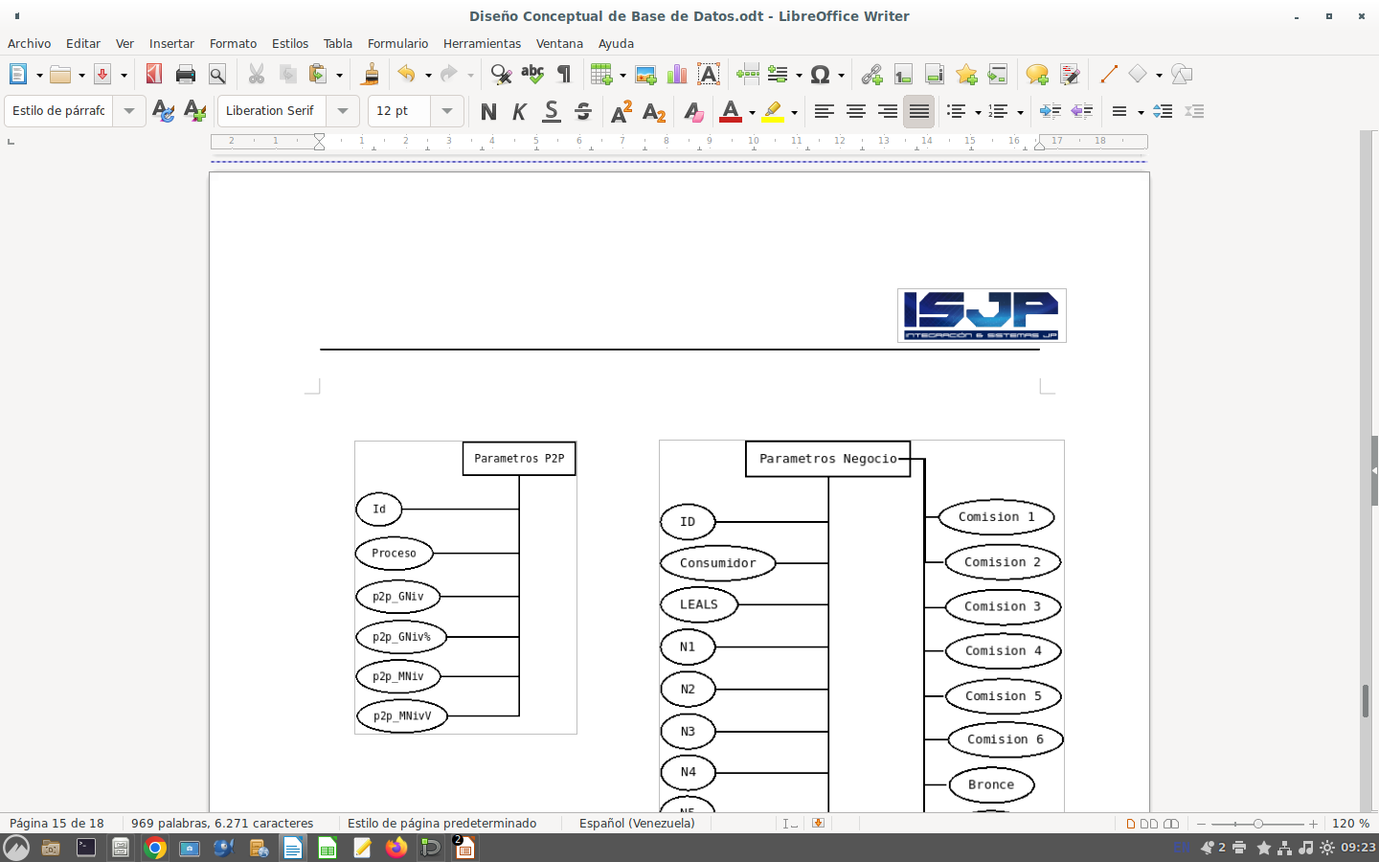Click the Print document icon

pos(186,74)
